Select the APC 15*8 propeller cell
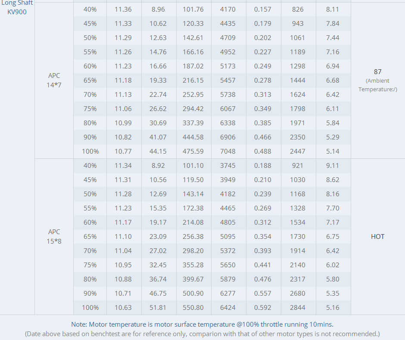This screenshot has height=340, width=405. 54,236
